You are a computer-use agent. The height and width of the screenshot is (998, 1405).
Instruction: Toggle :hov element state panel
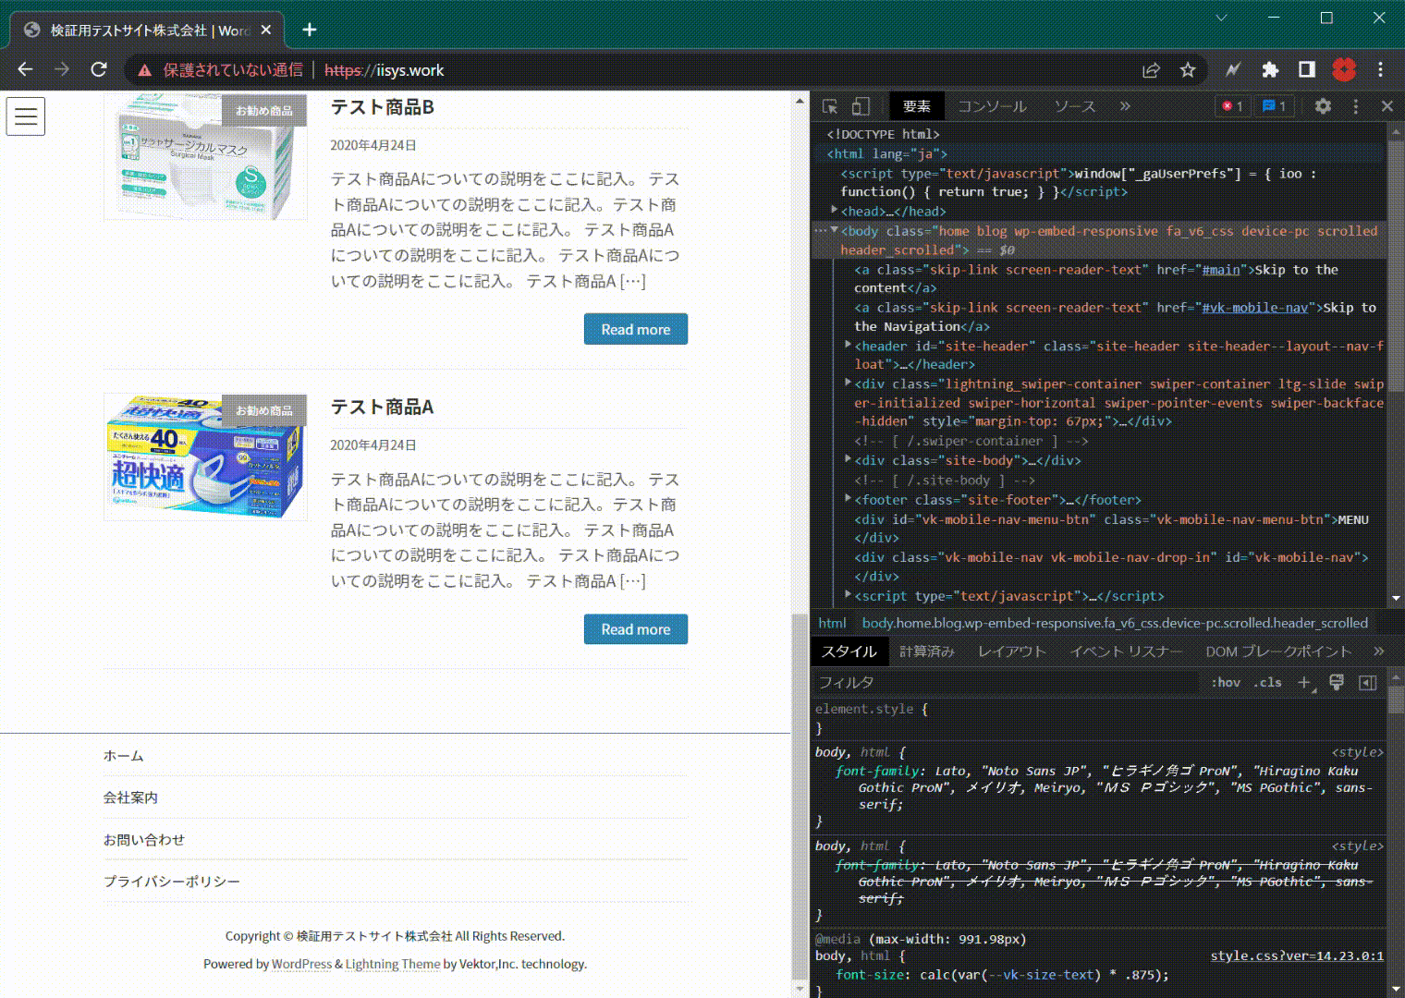(1226, 683)
